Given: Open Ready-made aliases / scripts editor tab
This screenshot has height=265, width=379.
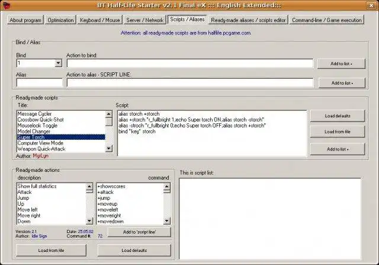Looking at the screenshot, I should [x=248, y=20].
